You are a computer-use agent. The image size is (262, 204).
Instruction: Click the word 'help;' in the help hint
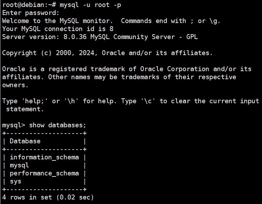coord(35,101)
